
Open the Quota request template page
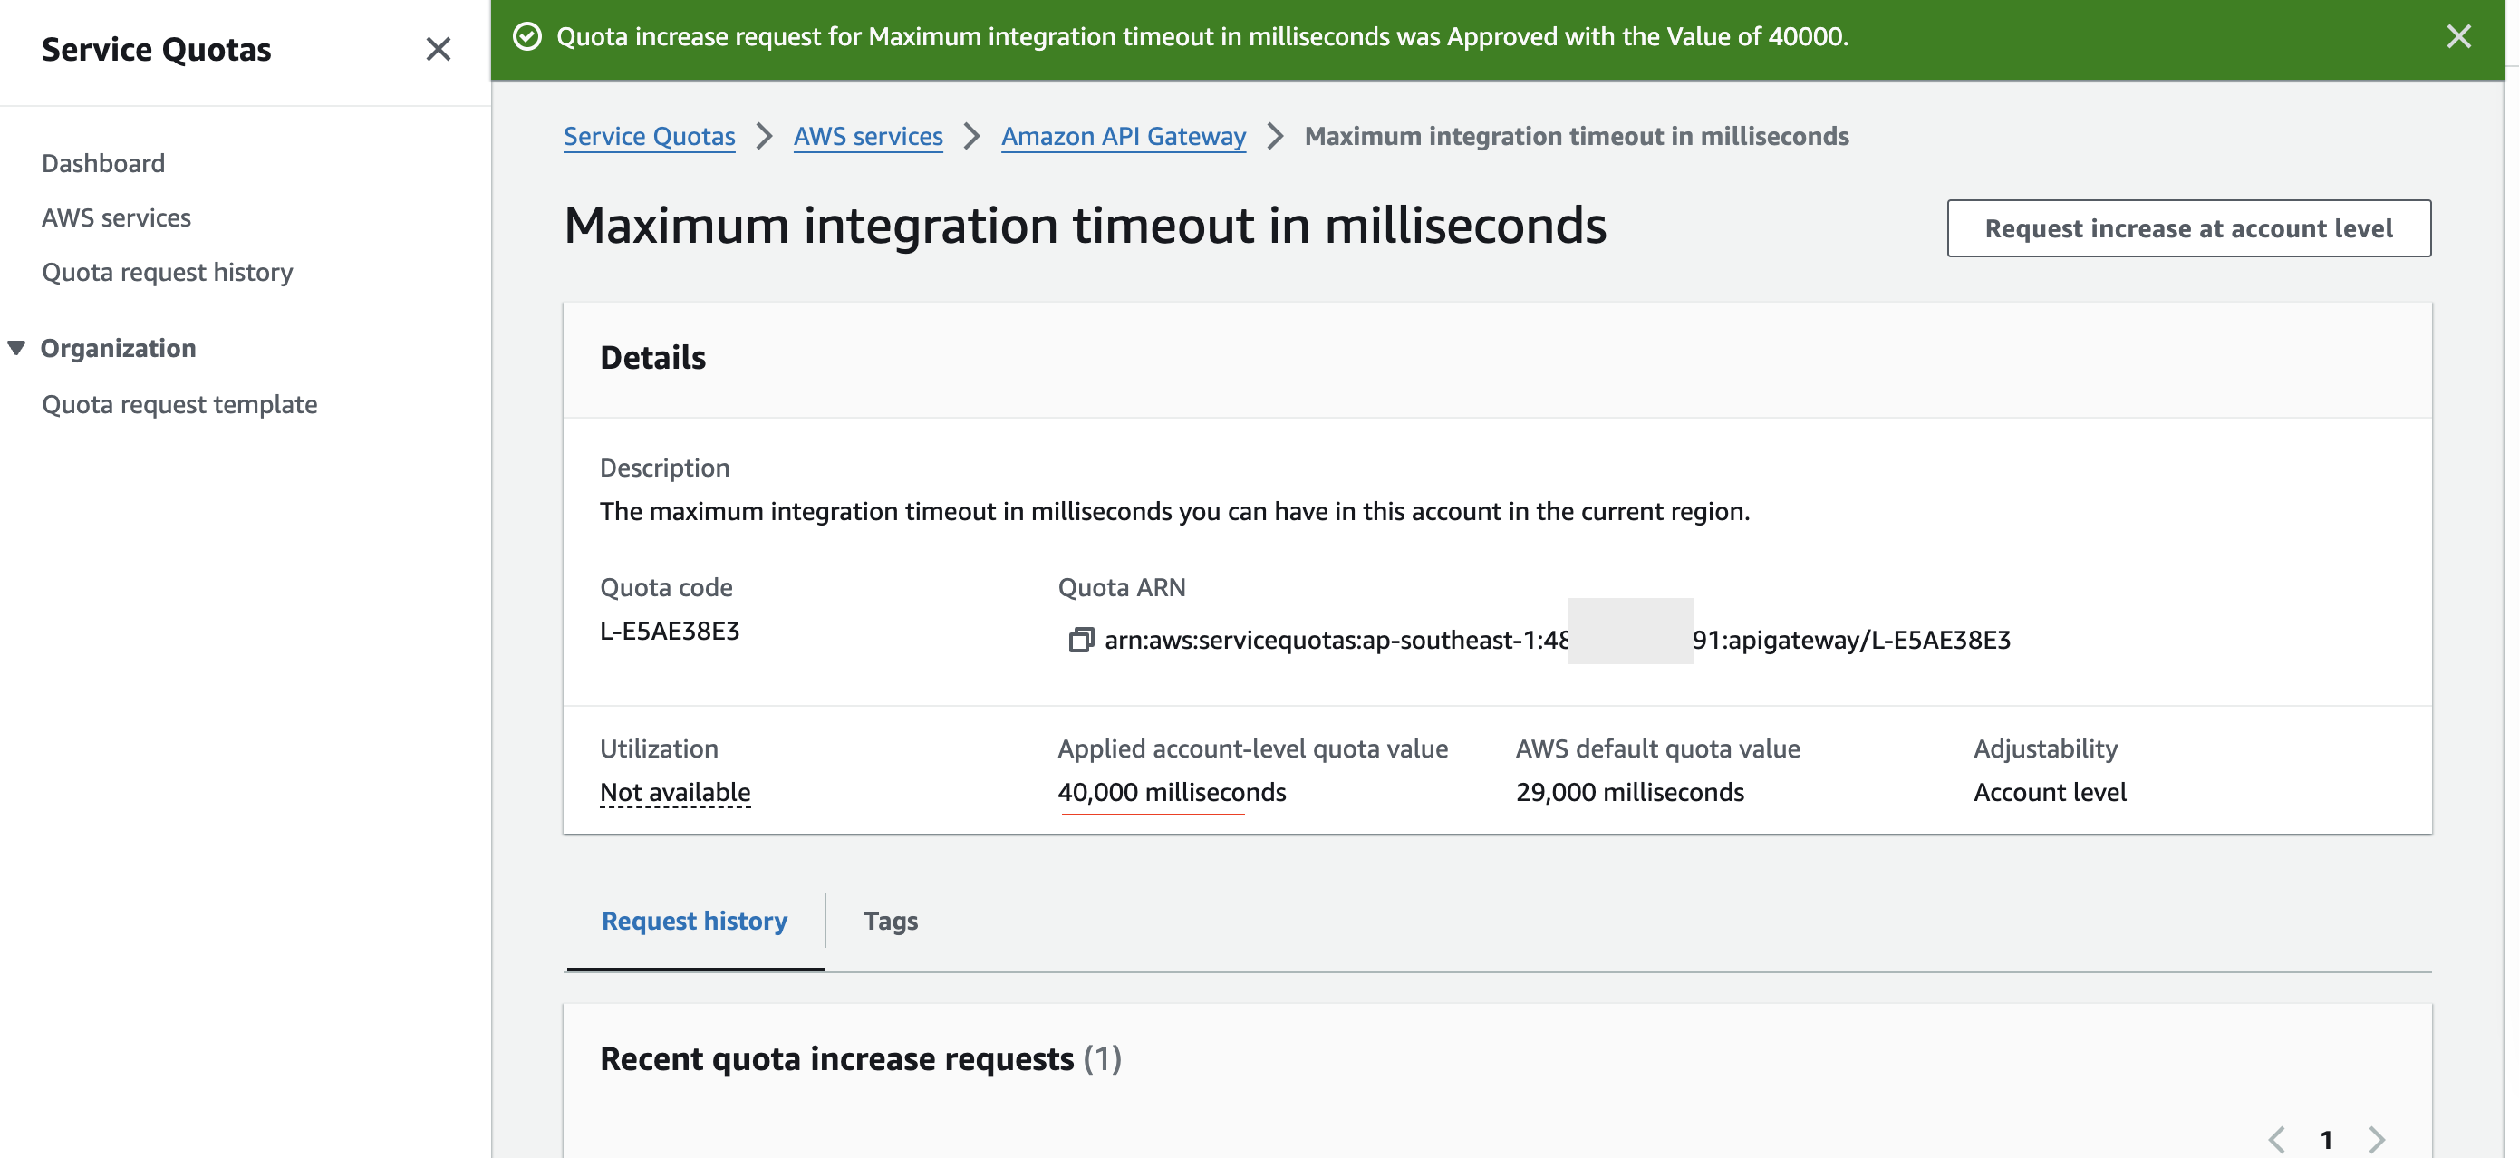pyautogui.click(x=179, y=404)
